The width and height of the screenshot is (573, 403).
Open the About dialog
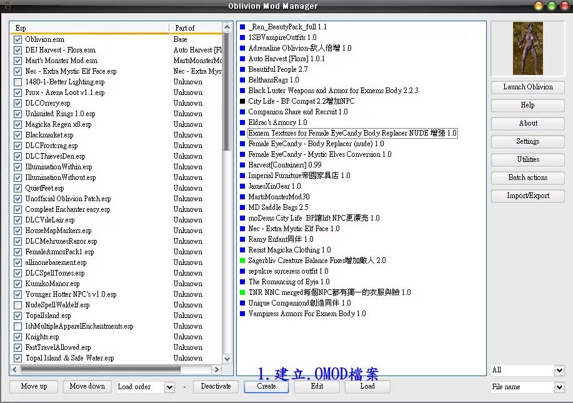pos(527,123)
